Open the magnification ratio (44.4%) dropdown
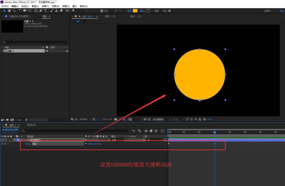Viewport: 285px width, 186px height. coord(85,119)
